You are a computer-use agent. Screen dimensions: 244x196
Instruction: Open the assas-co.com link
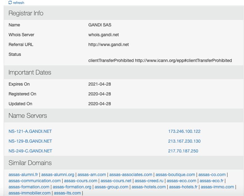(212, 175)
